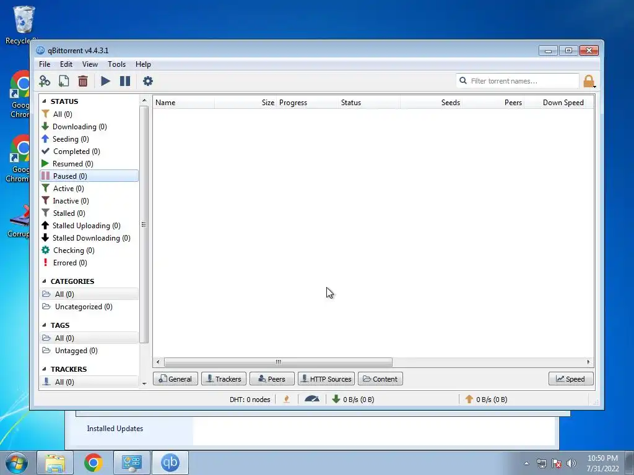Collapse the TRACKERS section
634x475 pixels.
(x=44, y=369)
